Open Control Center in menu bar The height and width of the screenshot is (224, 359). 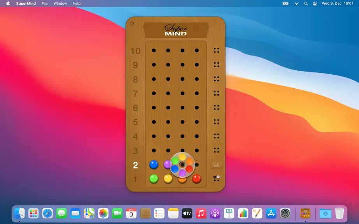click(x=315, y=3)
